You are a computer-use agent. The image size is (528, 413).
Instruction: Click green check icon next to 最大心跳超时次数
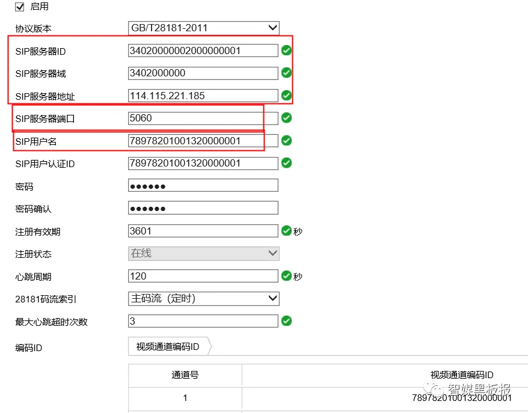[287, 321]
